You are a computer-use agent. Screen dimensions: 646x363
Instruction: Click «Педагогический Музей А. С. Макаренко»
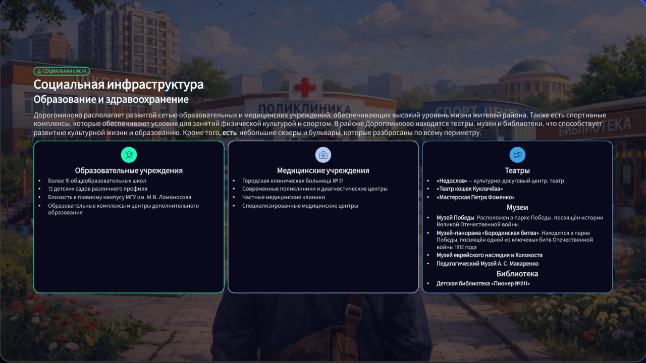coord(488,264)
